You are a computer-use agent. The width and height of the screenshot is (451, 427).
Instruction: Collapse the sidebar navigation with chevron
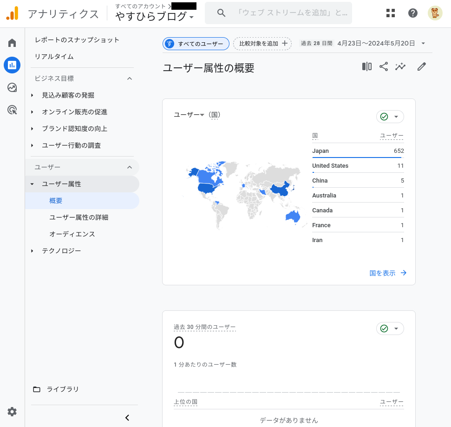127,418
